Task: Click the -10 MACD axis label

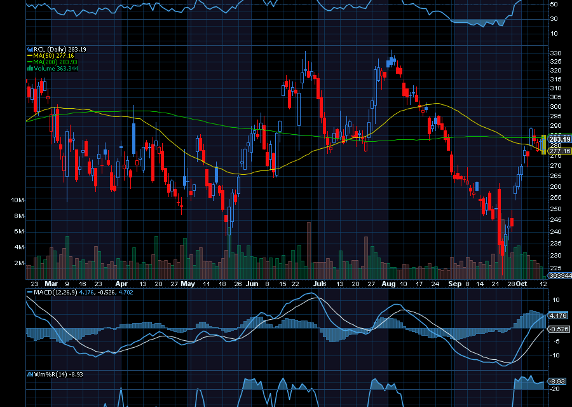Action: pyautogui.click(x=555, y=355)
